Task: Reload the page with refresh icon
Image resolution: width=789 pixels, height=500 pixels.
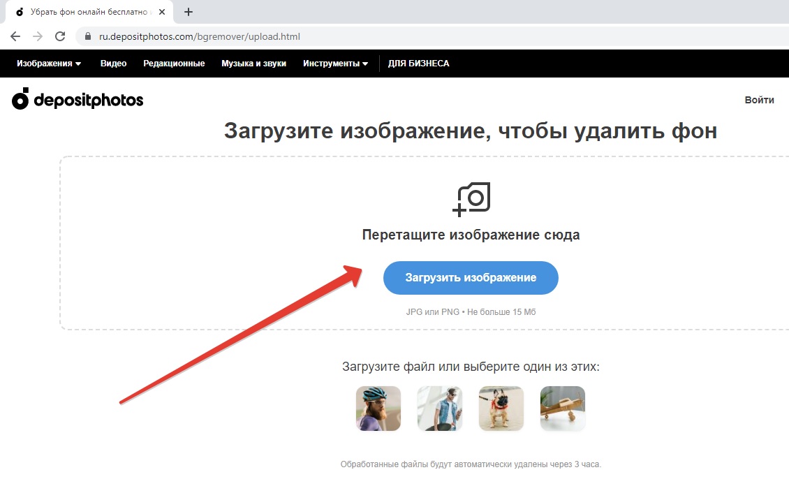Action: click(60, 36)
